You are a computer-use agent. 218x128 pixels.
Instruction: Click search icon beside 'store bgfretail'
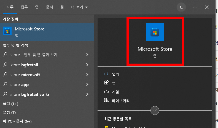[5, 64]
